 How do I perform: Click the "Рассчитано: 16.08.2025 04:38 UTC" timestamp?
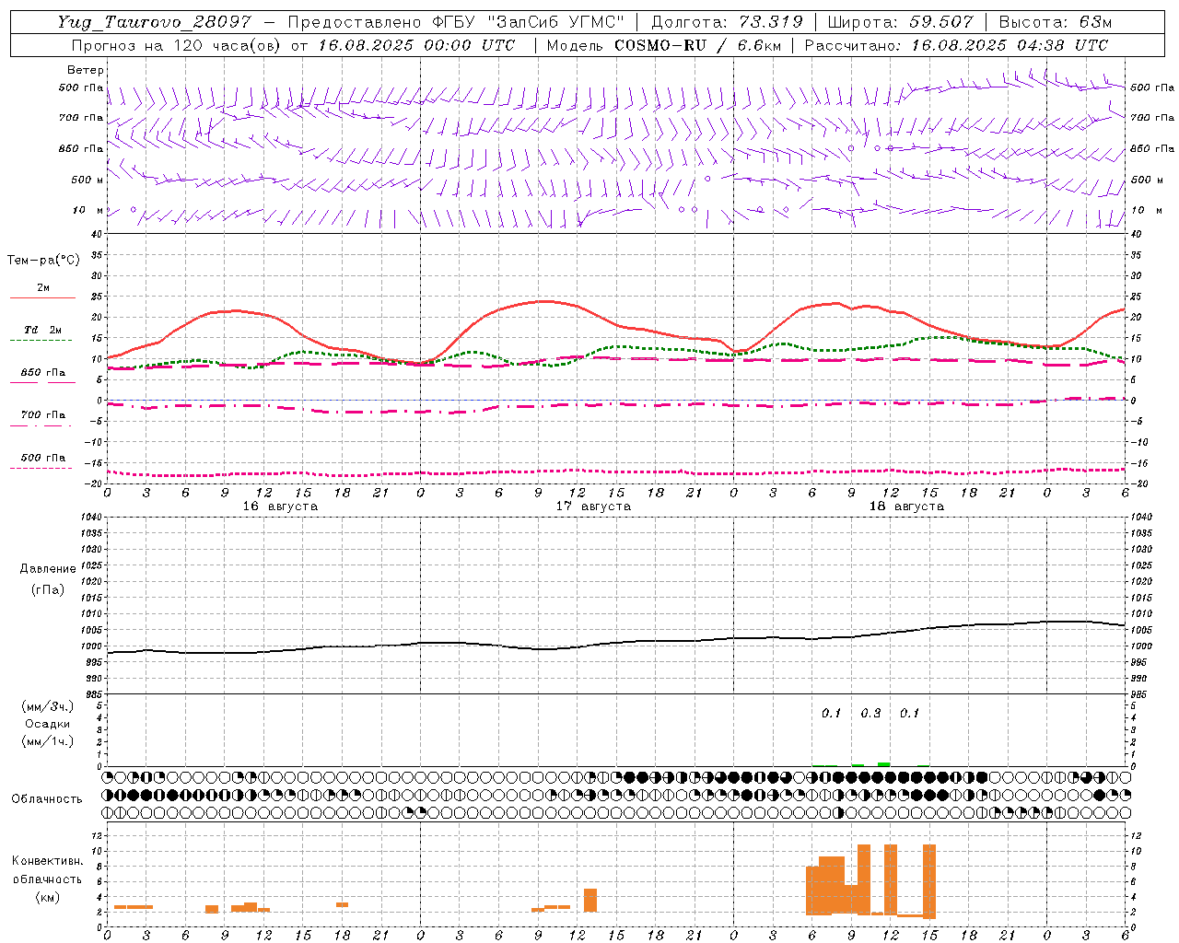(x=956, y=45)
